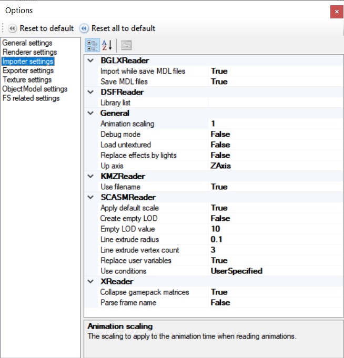
Task: Collapse the DSFReader section
Action: [x=90, y=92]
